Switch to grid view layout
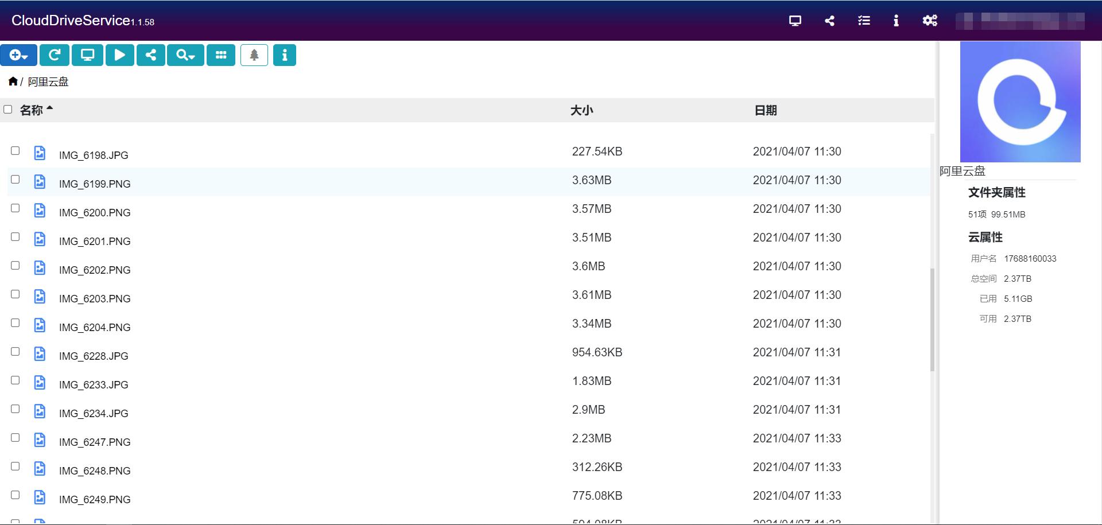The width and height of the screenshot is (1102, 525). 221,55
